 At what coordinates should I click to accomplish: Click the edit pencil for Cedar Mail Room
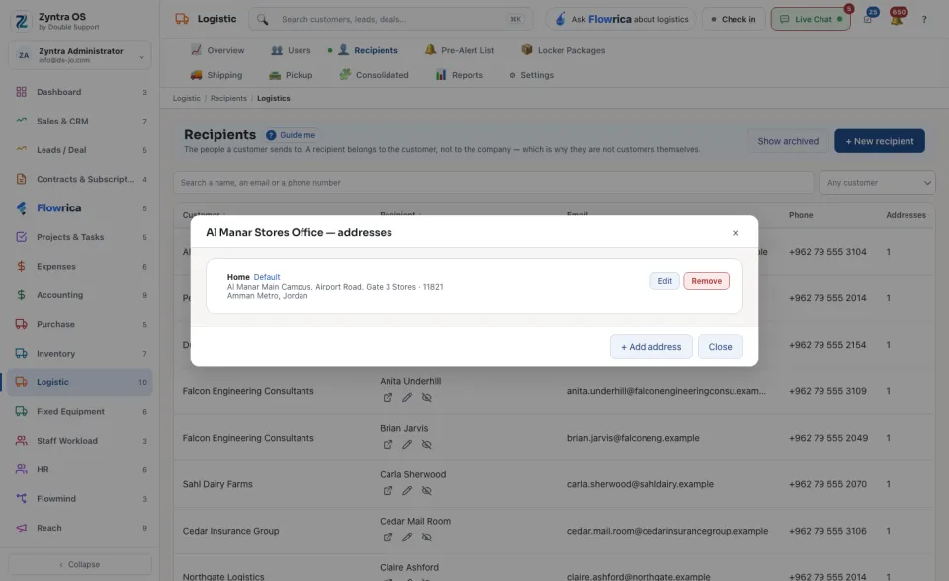[x=407, y=538]
